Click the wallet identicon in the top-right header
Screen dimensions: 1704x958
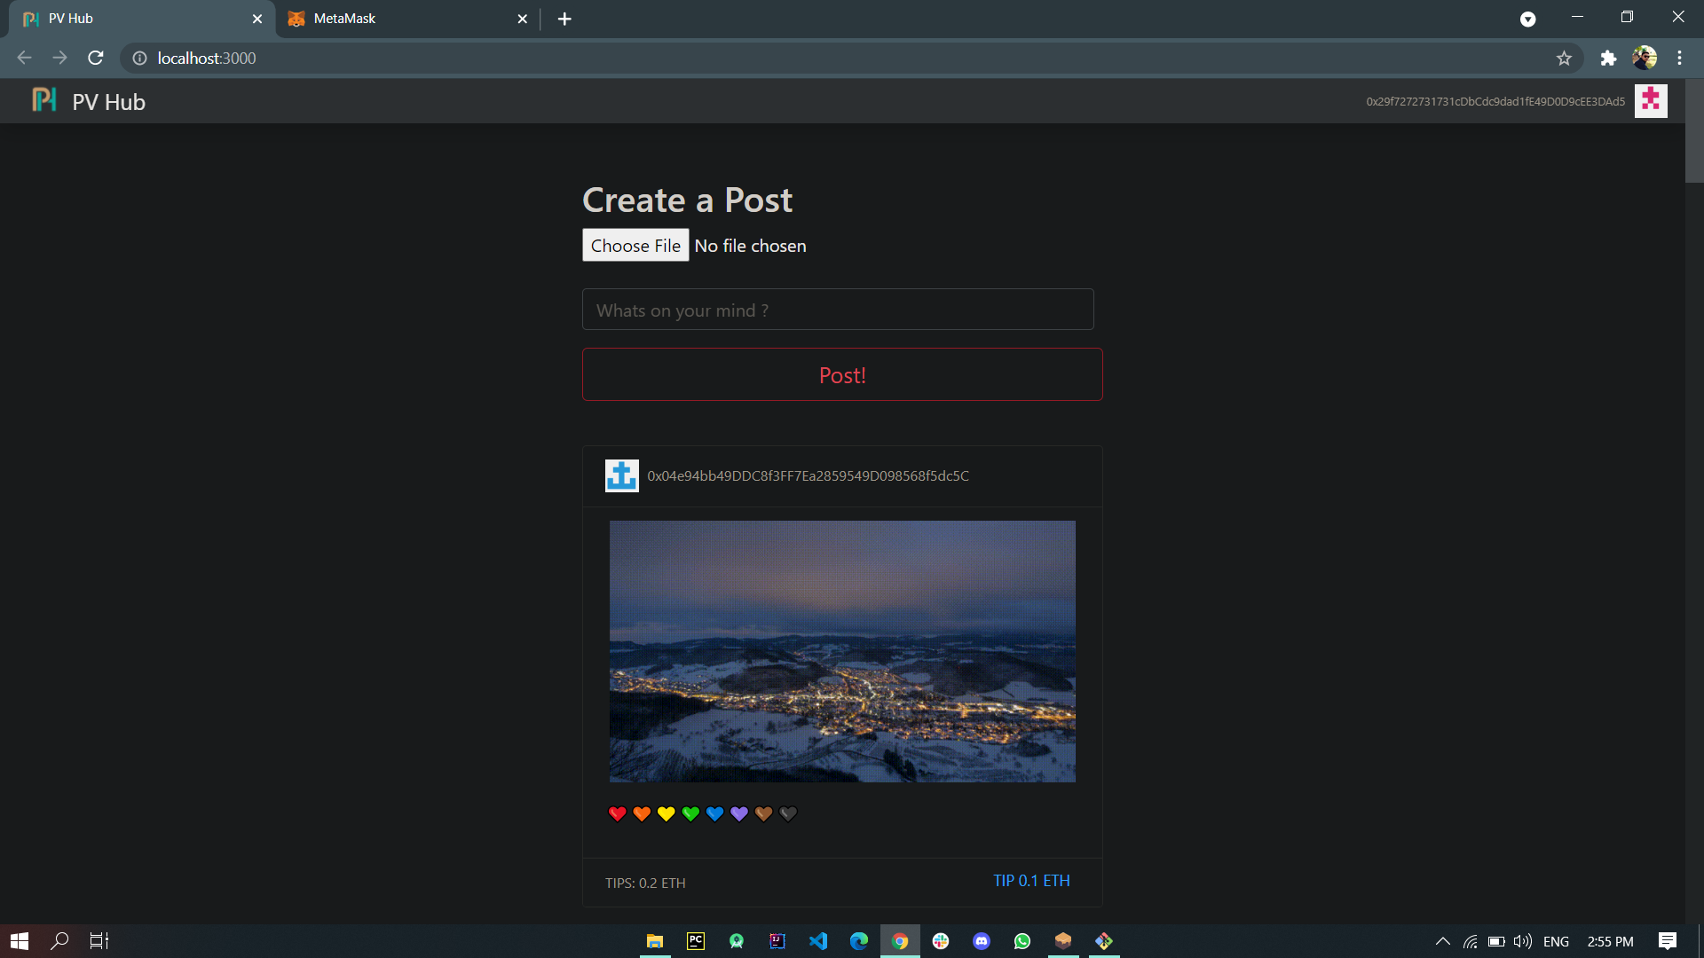1650,100
